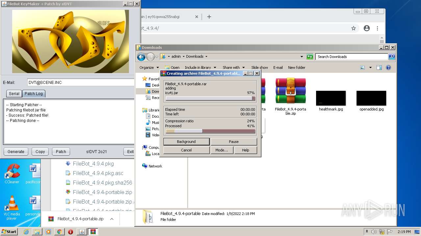Expand the Include in library dropdown

click(200, 68)
